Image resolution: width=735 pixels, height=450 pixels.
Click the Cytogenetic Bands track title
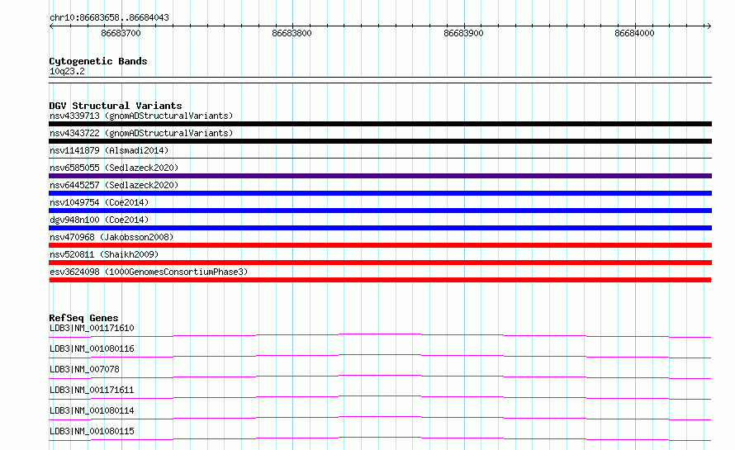tap(98, 61)
